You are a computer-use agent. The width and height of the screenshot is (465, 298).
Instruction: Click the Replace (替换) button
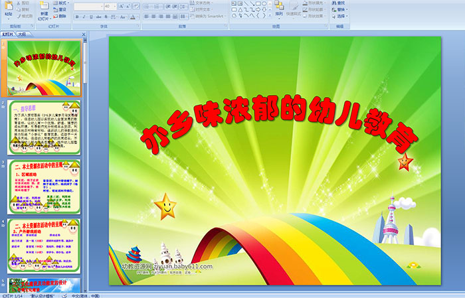click(340, 9)
